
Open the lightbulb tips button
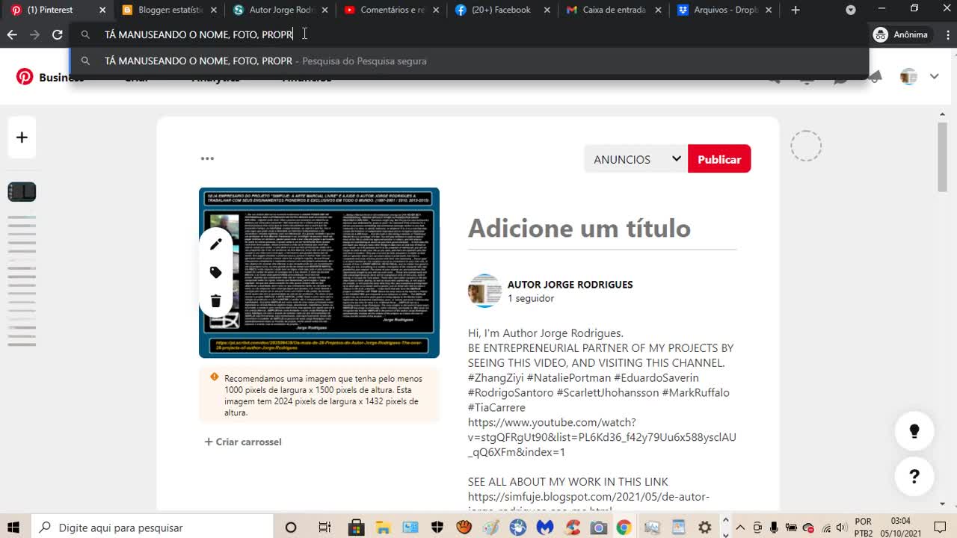(914, 431)
